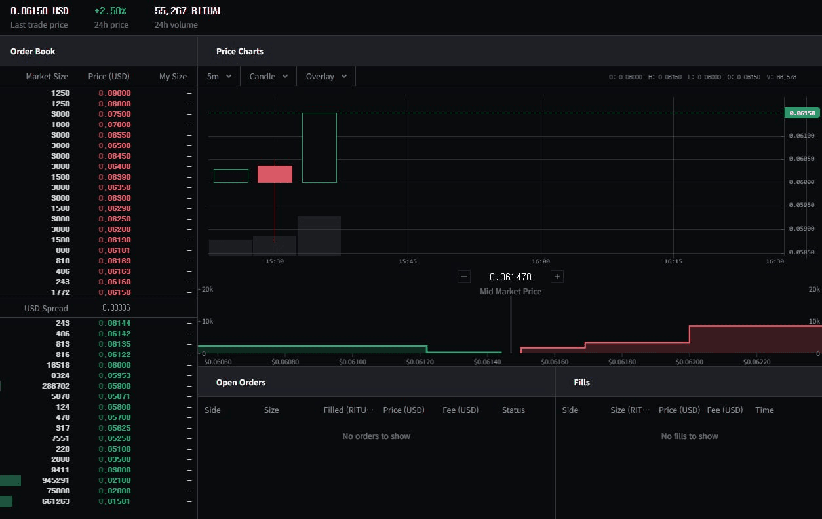Image resolution: width=822 pixels, height=519 pixels.
Task: Click the +2.50% 24h price change
Action: click(110, 11)
